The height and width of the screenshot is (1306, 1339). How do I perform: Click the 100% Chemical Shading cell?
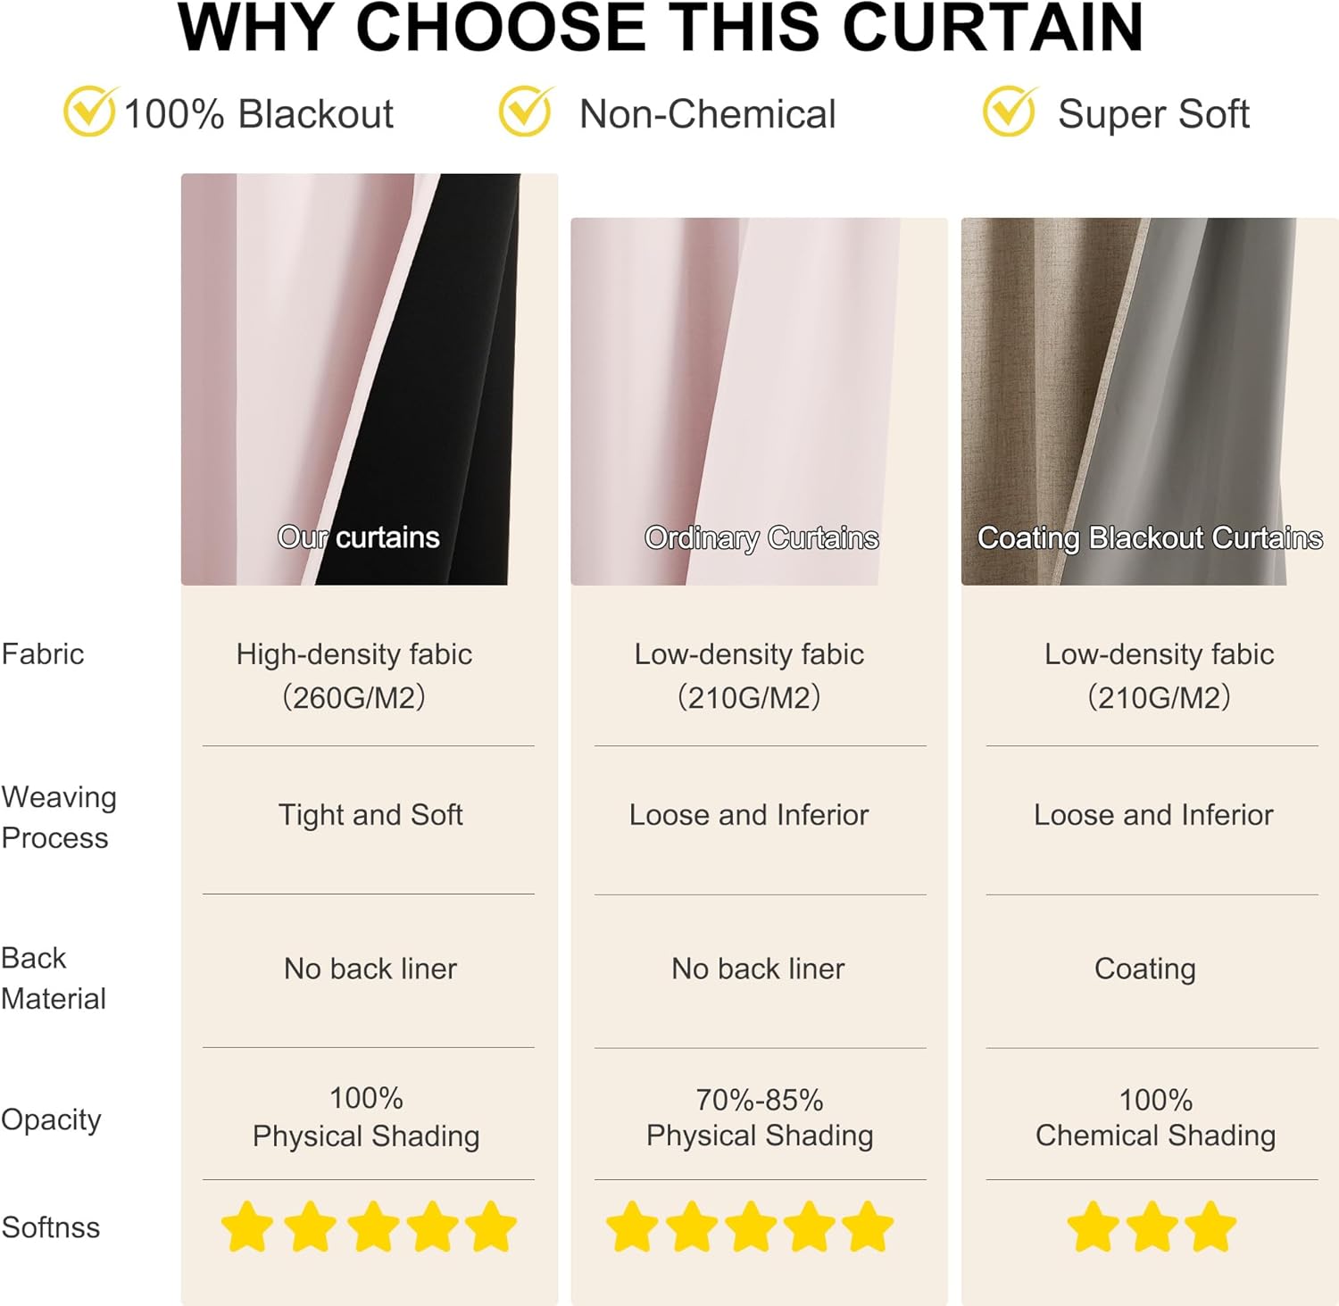point(1155,1118)
